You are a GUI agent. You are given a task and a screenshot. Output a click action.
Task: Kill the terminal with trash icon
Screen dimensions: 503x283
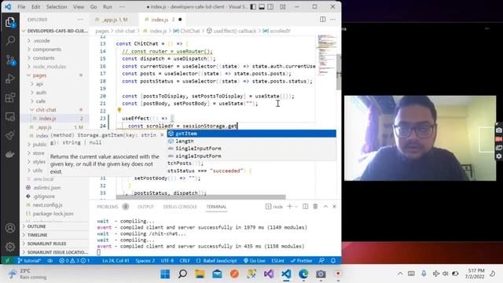315,206
